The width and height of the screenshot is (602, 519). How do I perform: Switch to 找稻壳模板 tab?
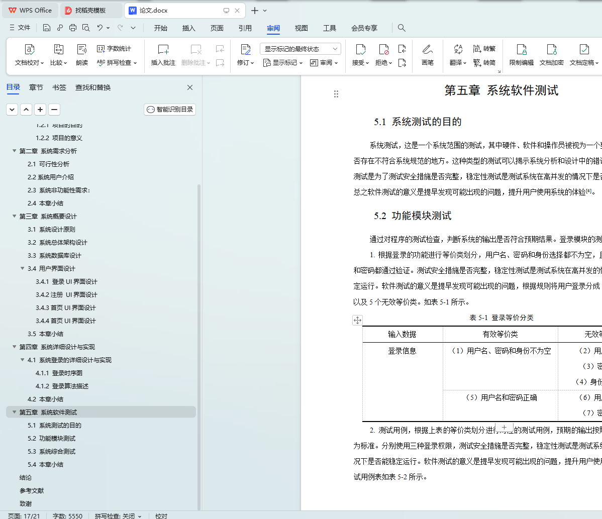point(90,11)
